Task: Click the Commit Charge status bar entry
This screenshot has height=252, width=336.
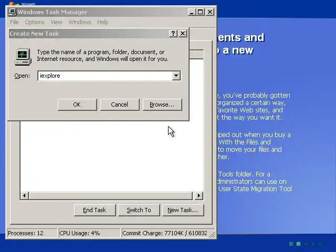Action: tap(165, 233)
